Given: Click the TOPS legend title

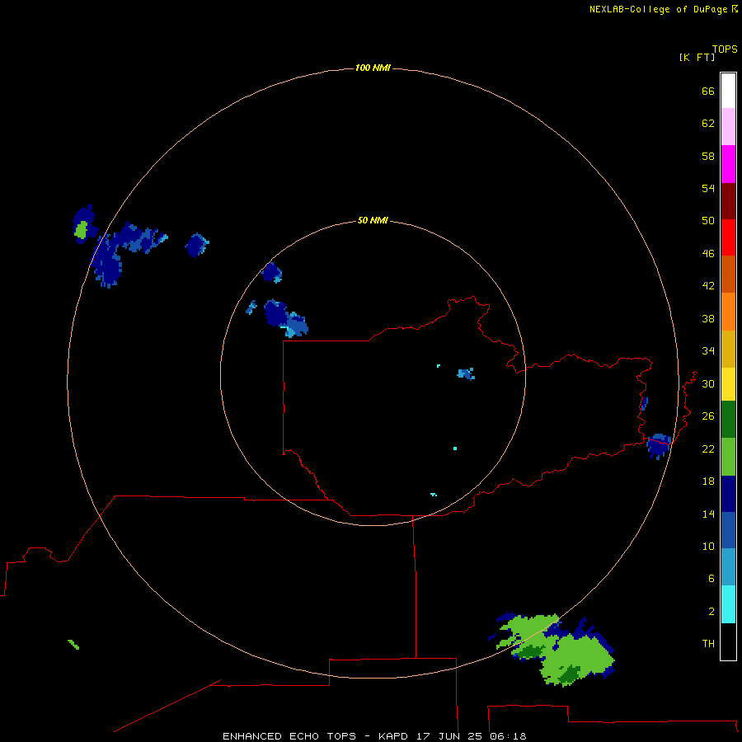Looking at the screenshot, I should [x=725, y=49].
